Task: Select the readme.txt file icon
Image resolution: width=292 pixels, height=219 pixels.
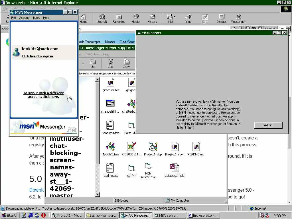Action: [110, 168]
